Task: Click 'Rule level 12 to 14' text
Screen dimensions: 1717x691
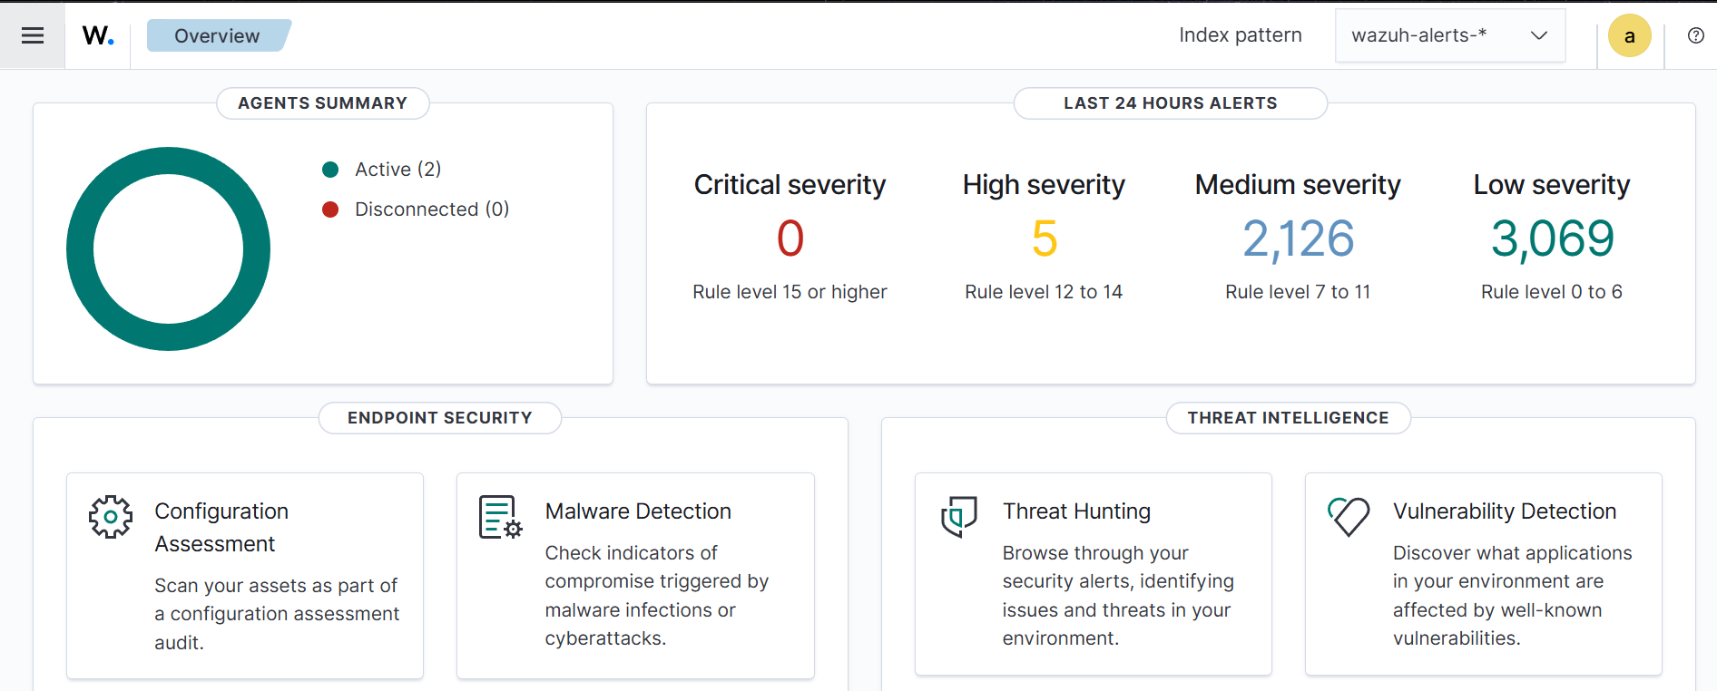Action: [x=1044, y=292]
